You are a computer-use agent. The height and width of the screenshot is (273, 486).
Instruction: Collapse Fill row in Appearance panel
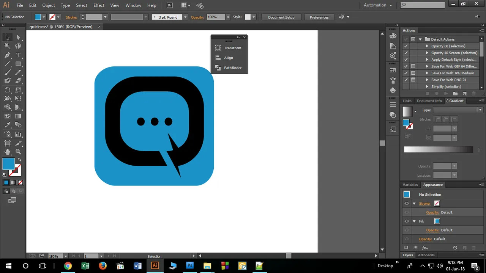(414, 221)
